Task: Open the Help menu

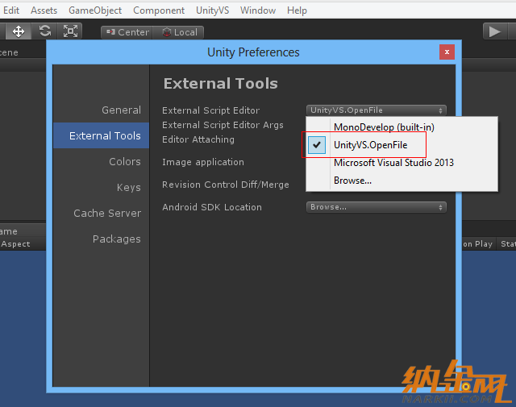Action: point(297,10)
